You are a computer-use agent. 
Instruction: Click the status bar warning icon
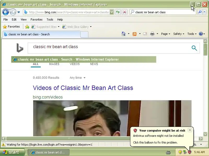coord(4,145)
